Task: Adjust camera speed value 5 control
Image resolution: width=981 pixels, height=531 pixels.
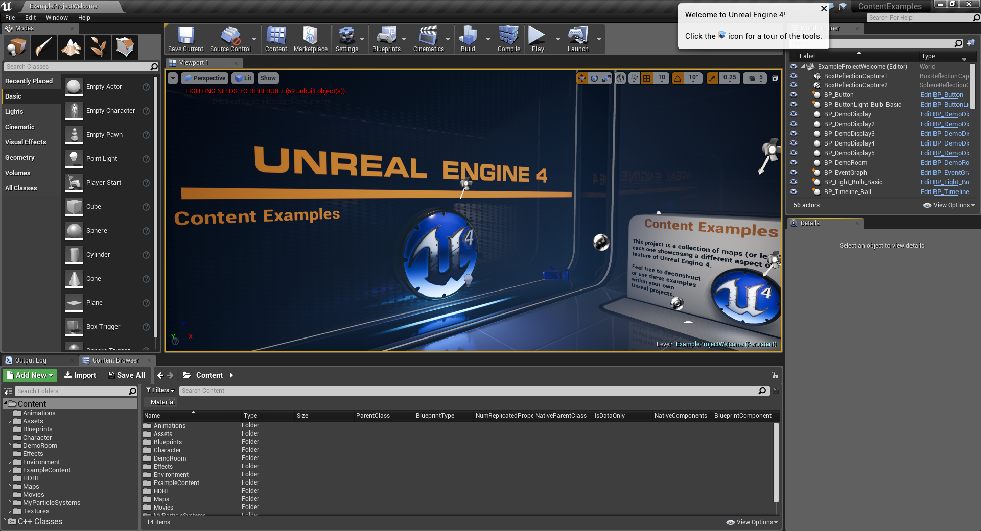Action: 755,78
